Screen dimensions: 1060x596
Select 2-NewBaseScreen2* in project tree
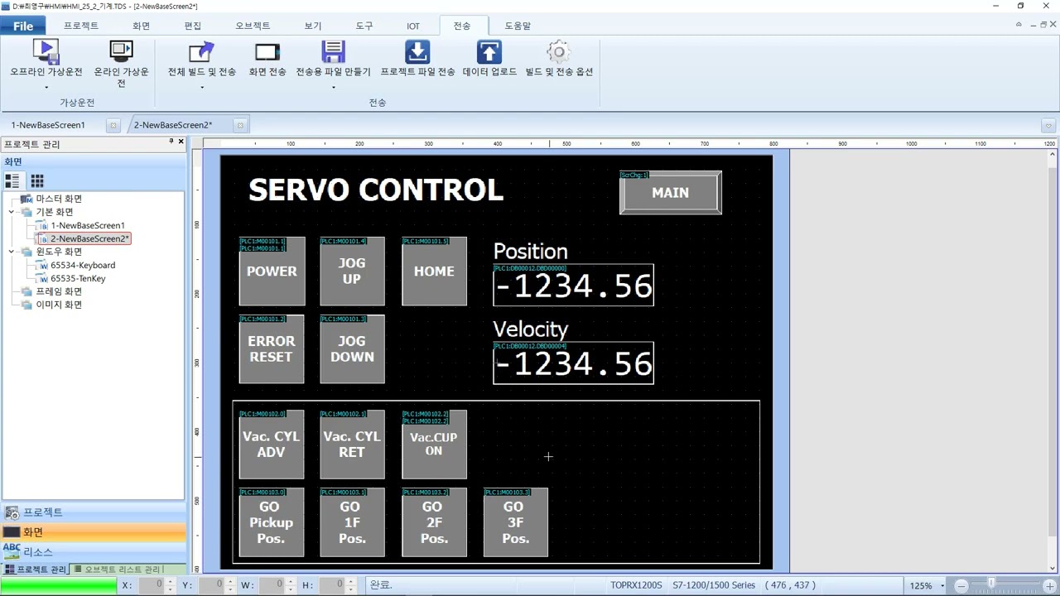click(89, 238)
